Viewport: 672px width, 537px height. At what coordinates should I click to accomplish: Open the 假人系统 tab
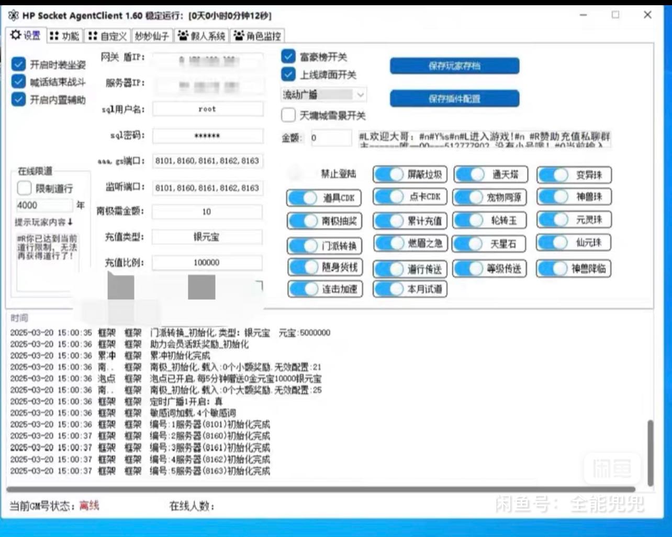coord(202,36)
